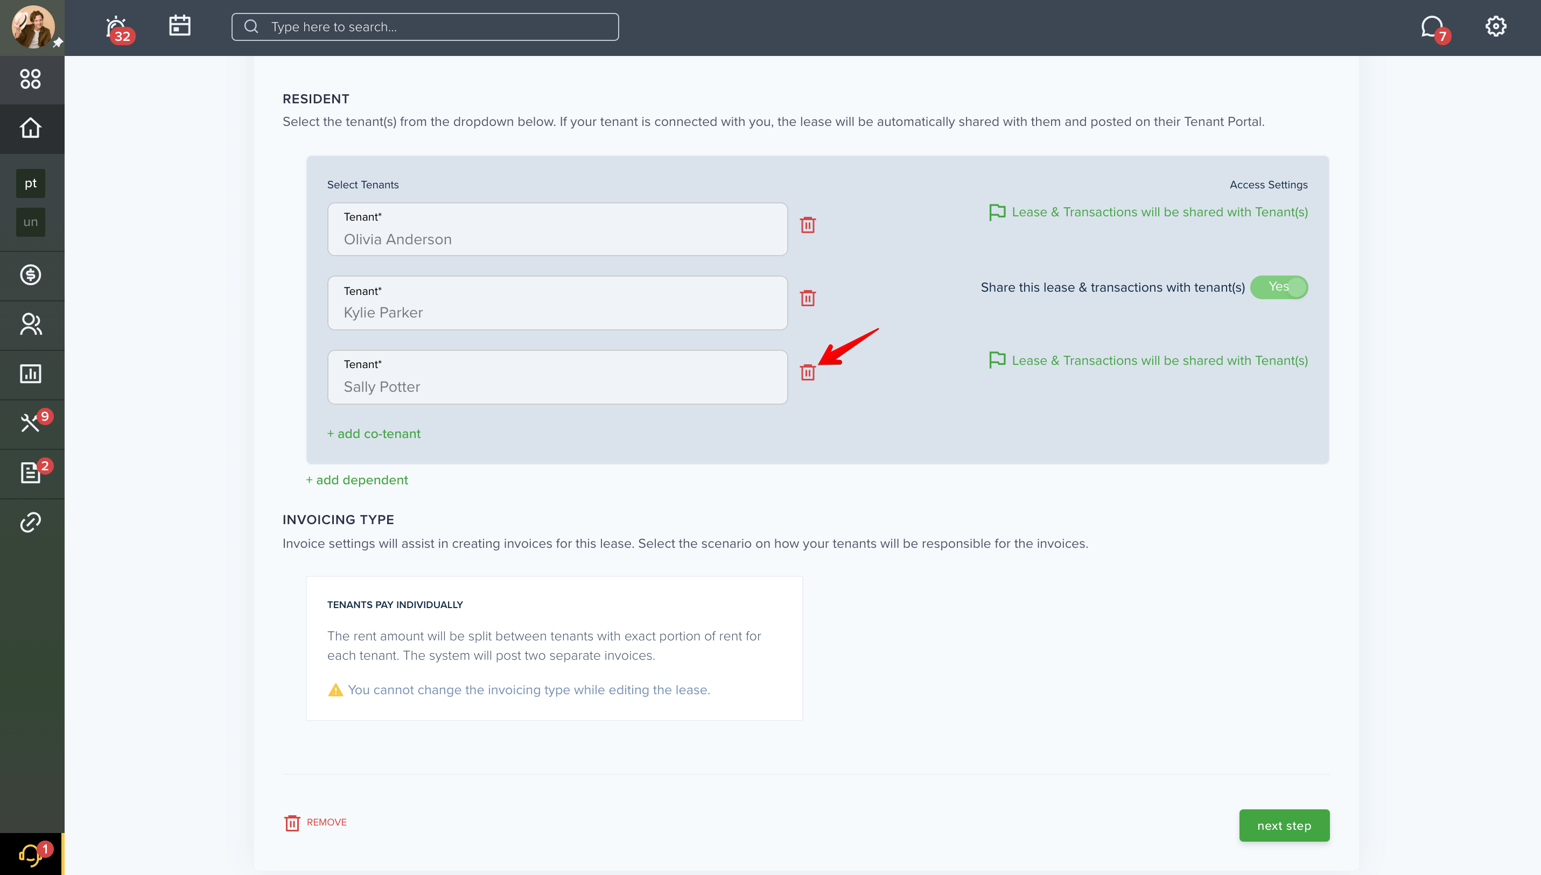Open the pt sidebar shortcut
The height and width of the screenshot is (875, 1541).
pos(31,184)
